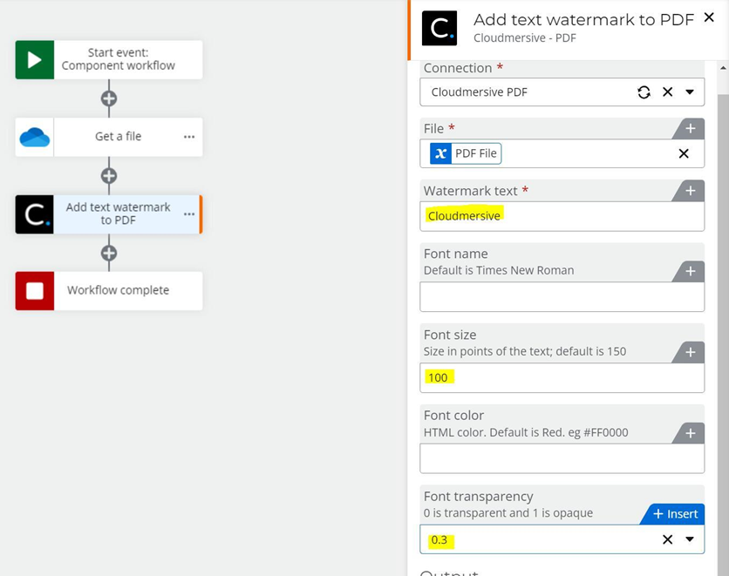729x576 pixels.
Task: Insert variable into Watermark text field
Action: coord(690,191)
